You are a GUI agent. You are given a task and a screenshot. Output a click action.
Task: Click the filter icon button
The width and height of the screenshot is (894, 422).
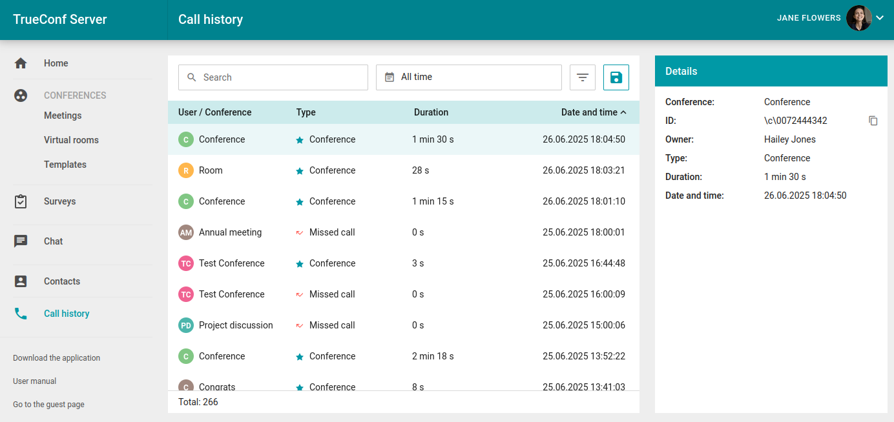click(583, 77)
